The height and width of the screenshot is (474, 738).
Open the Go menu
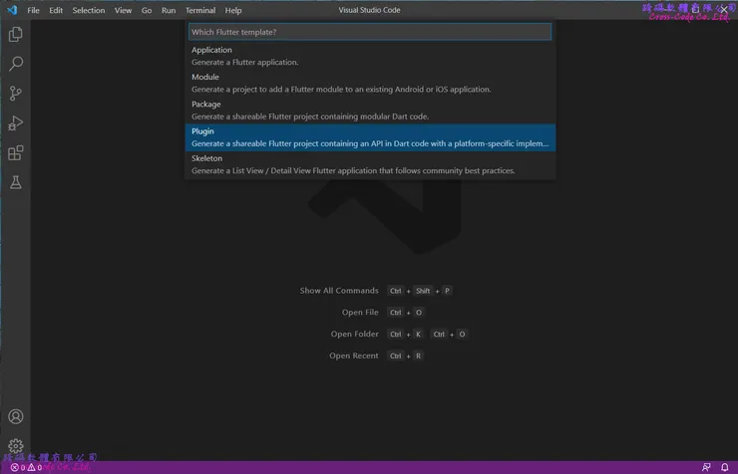click(x=147, y=10)
